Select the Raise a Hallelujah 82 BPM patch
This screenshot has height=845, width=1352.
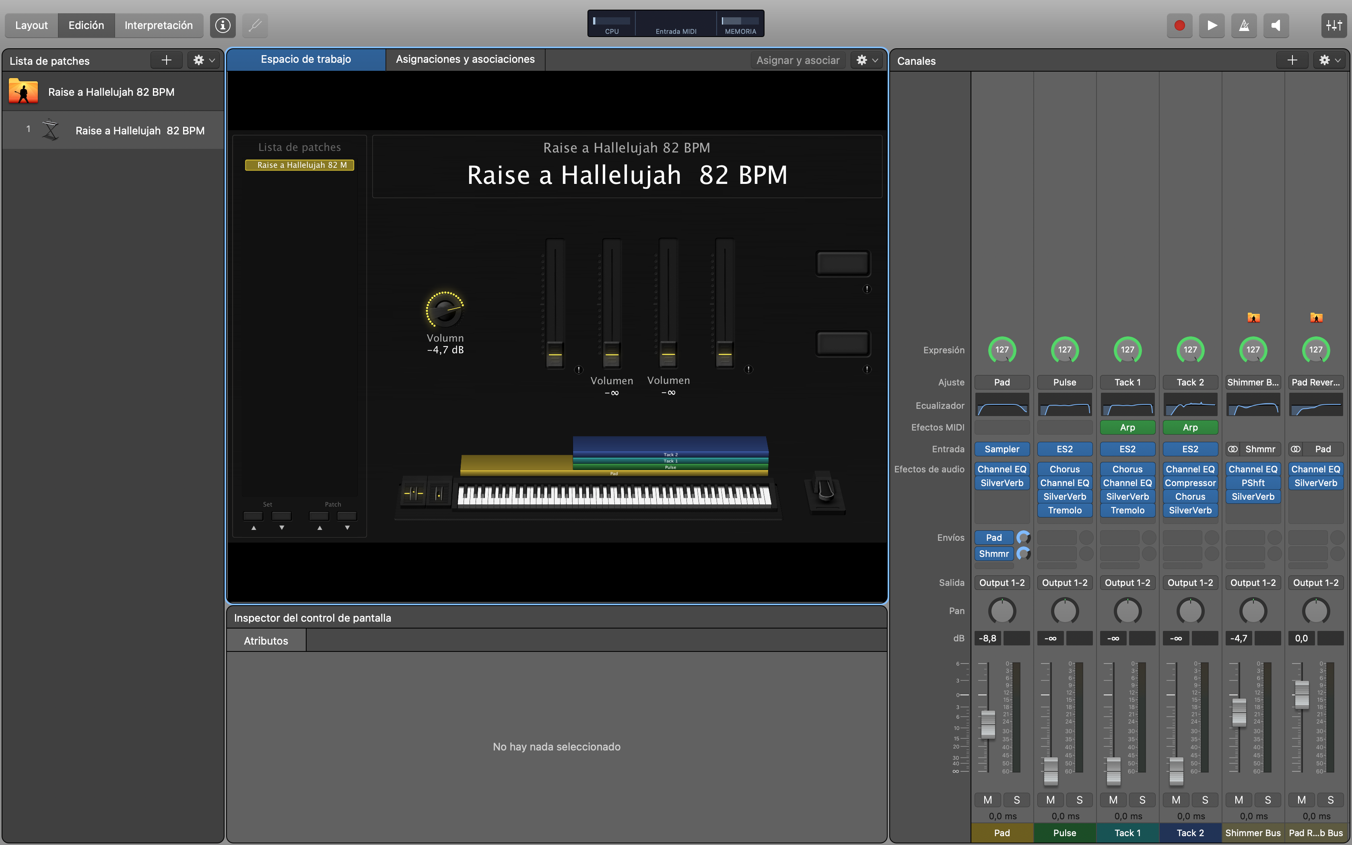139,130
